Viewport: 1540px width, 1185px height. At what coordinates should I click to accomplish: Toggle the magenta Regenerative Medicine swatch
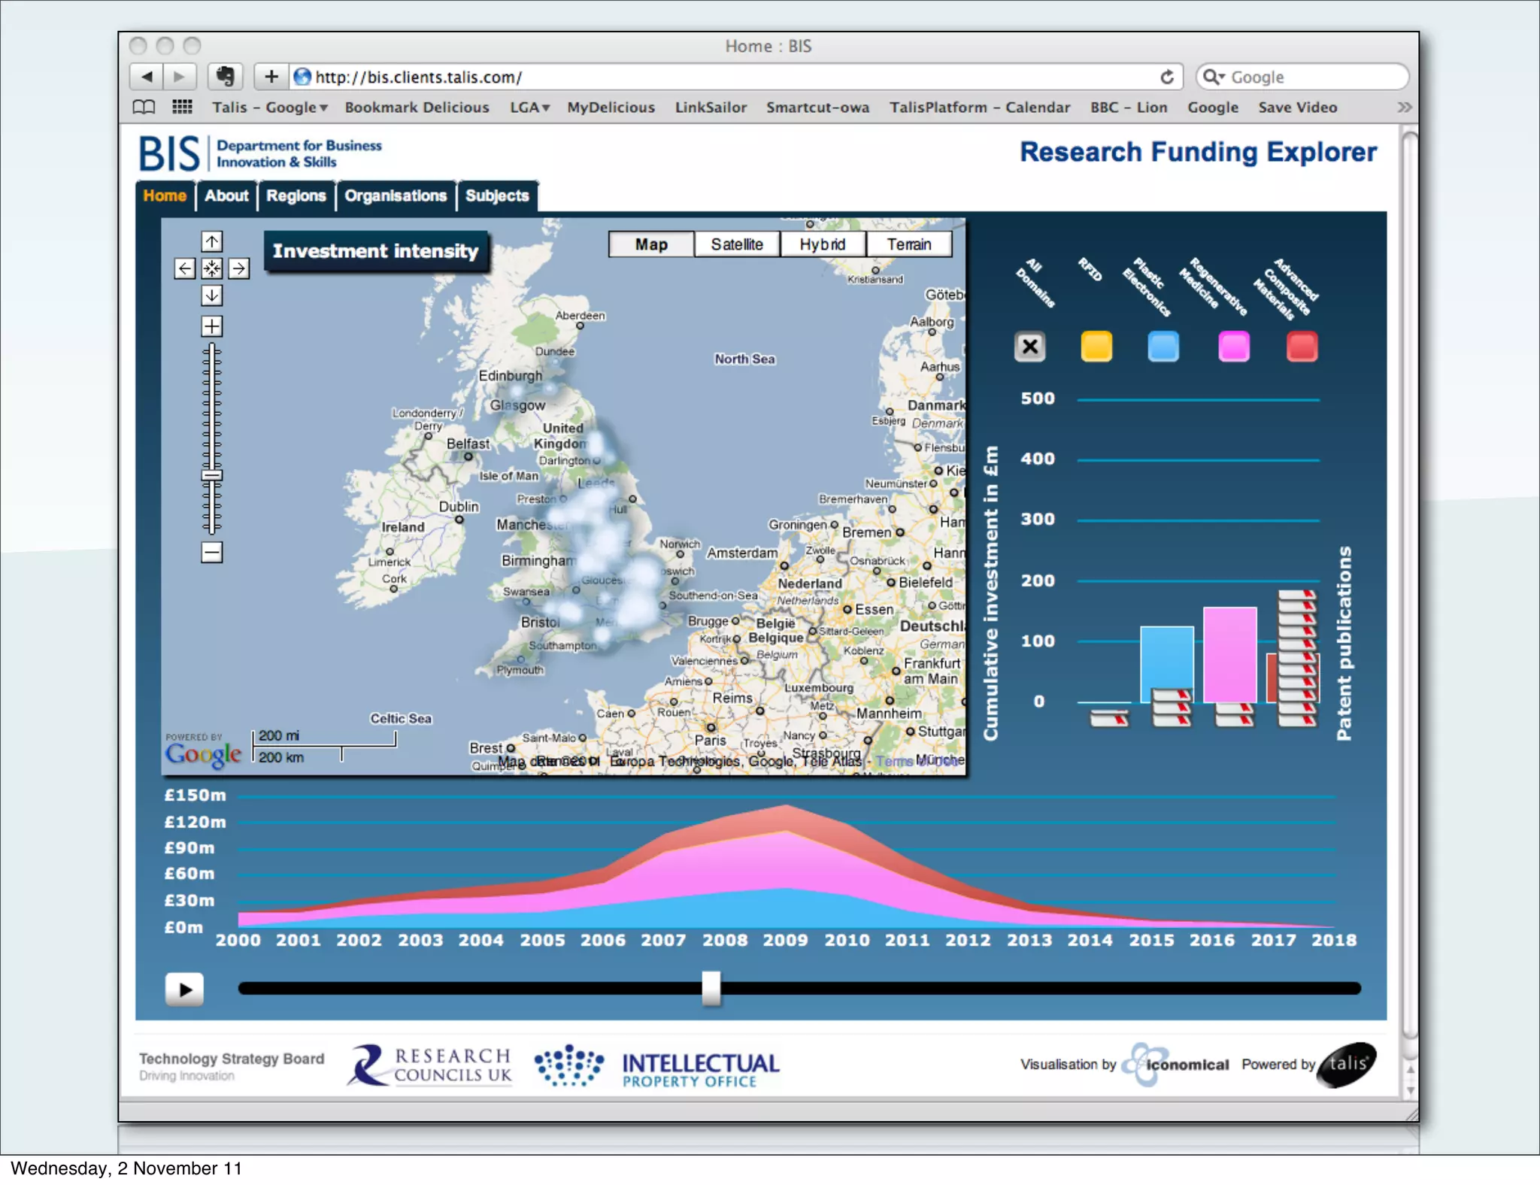tap(1233, 347)
